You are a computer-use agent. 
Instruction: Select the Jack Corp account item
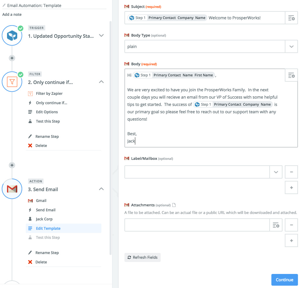[44, 219]
